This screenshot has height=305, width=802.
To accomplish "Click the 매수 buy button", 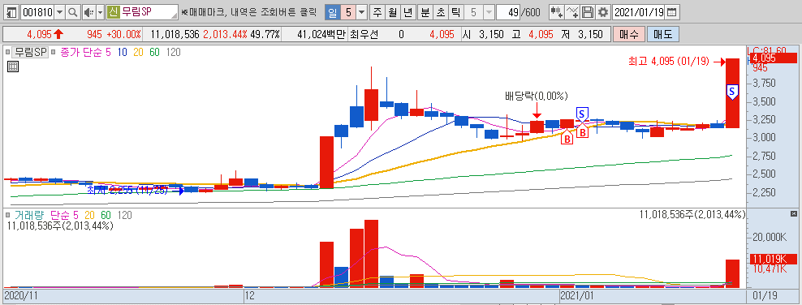I will point(628,35).
